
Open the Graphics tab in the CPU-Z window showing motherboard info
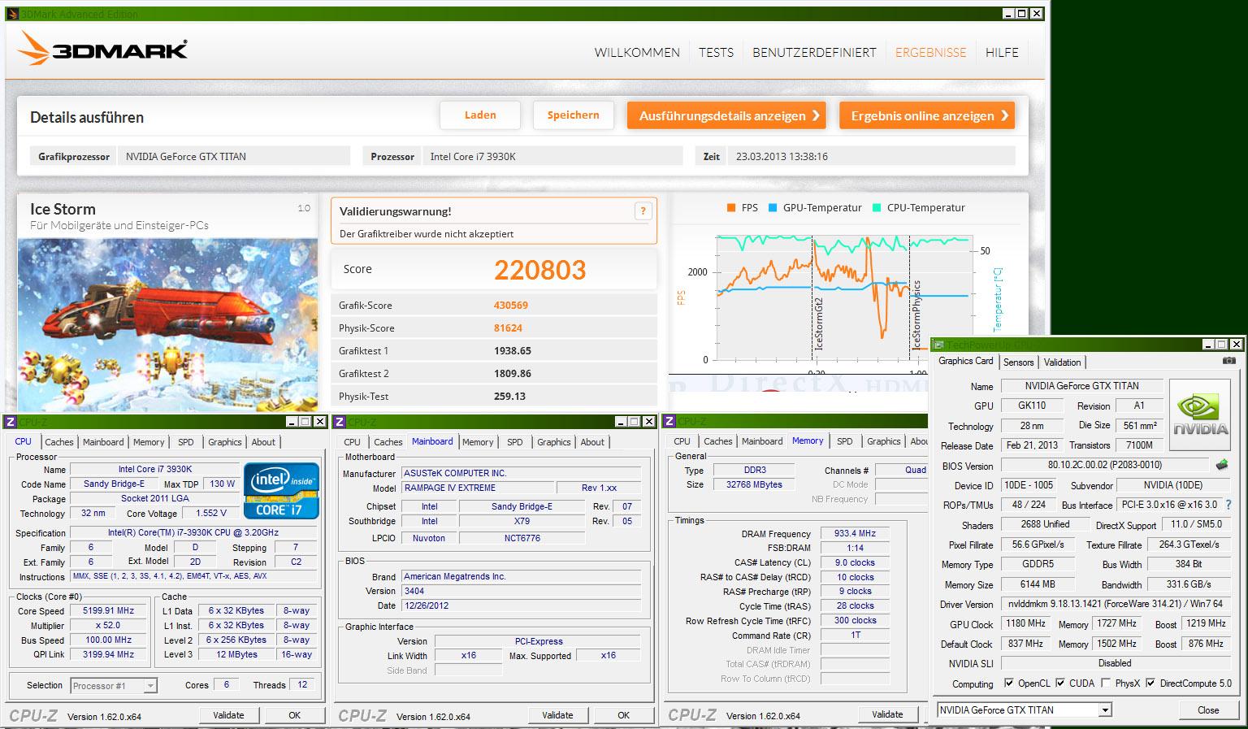[554, 442]
